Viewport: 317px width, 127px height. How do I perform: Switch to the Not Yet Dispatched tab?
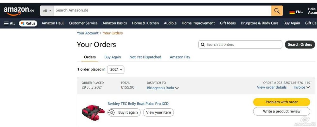point(145,57)
